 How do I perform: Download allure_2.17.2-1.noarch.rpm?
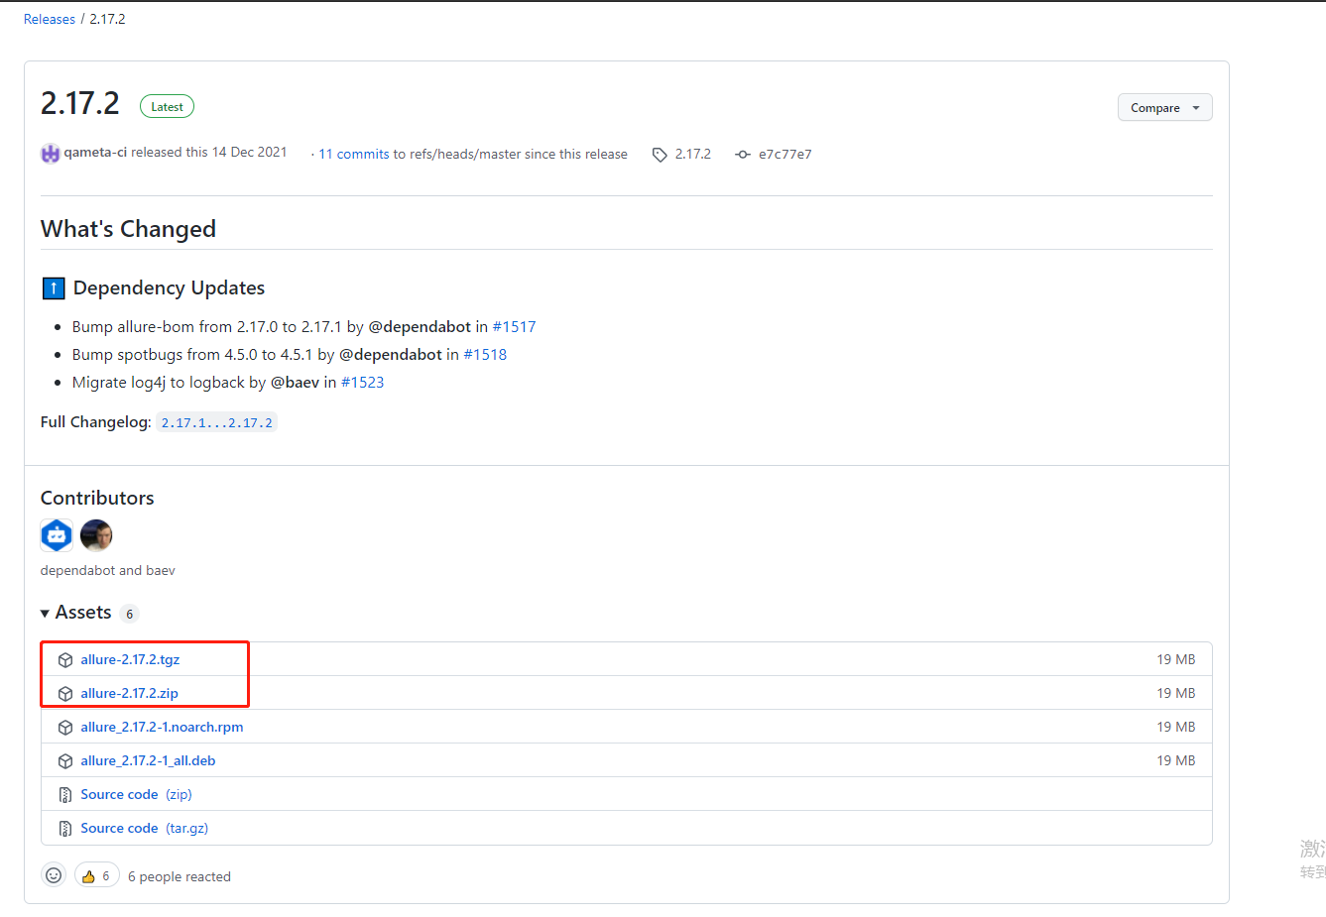coord(162,727)
